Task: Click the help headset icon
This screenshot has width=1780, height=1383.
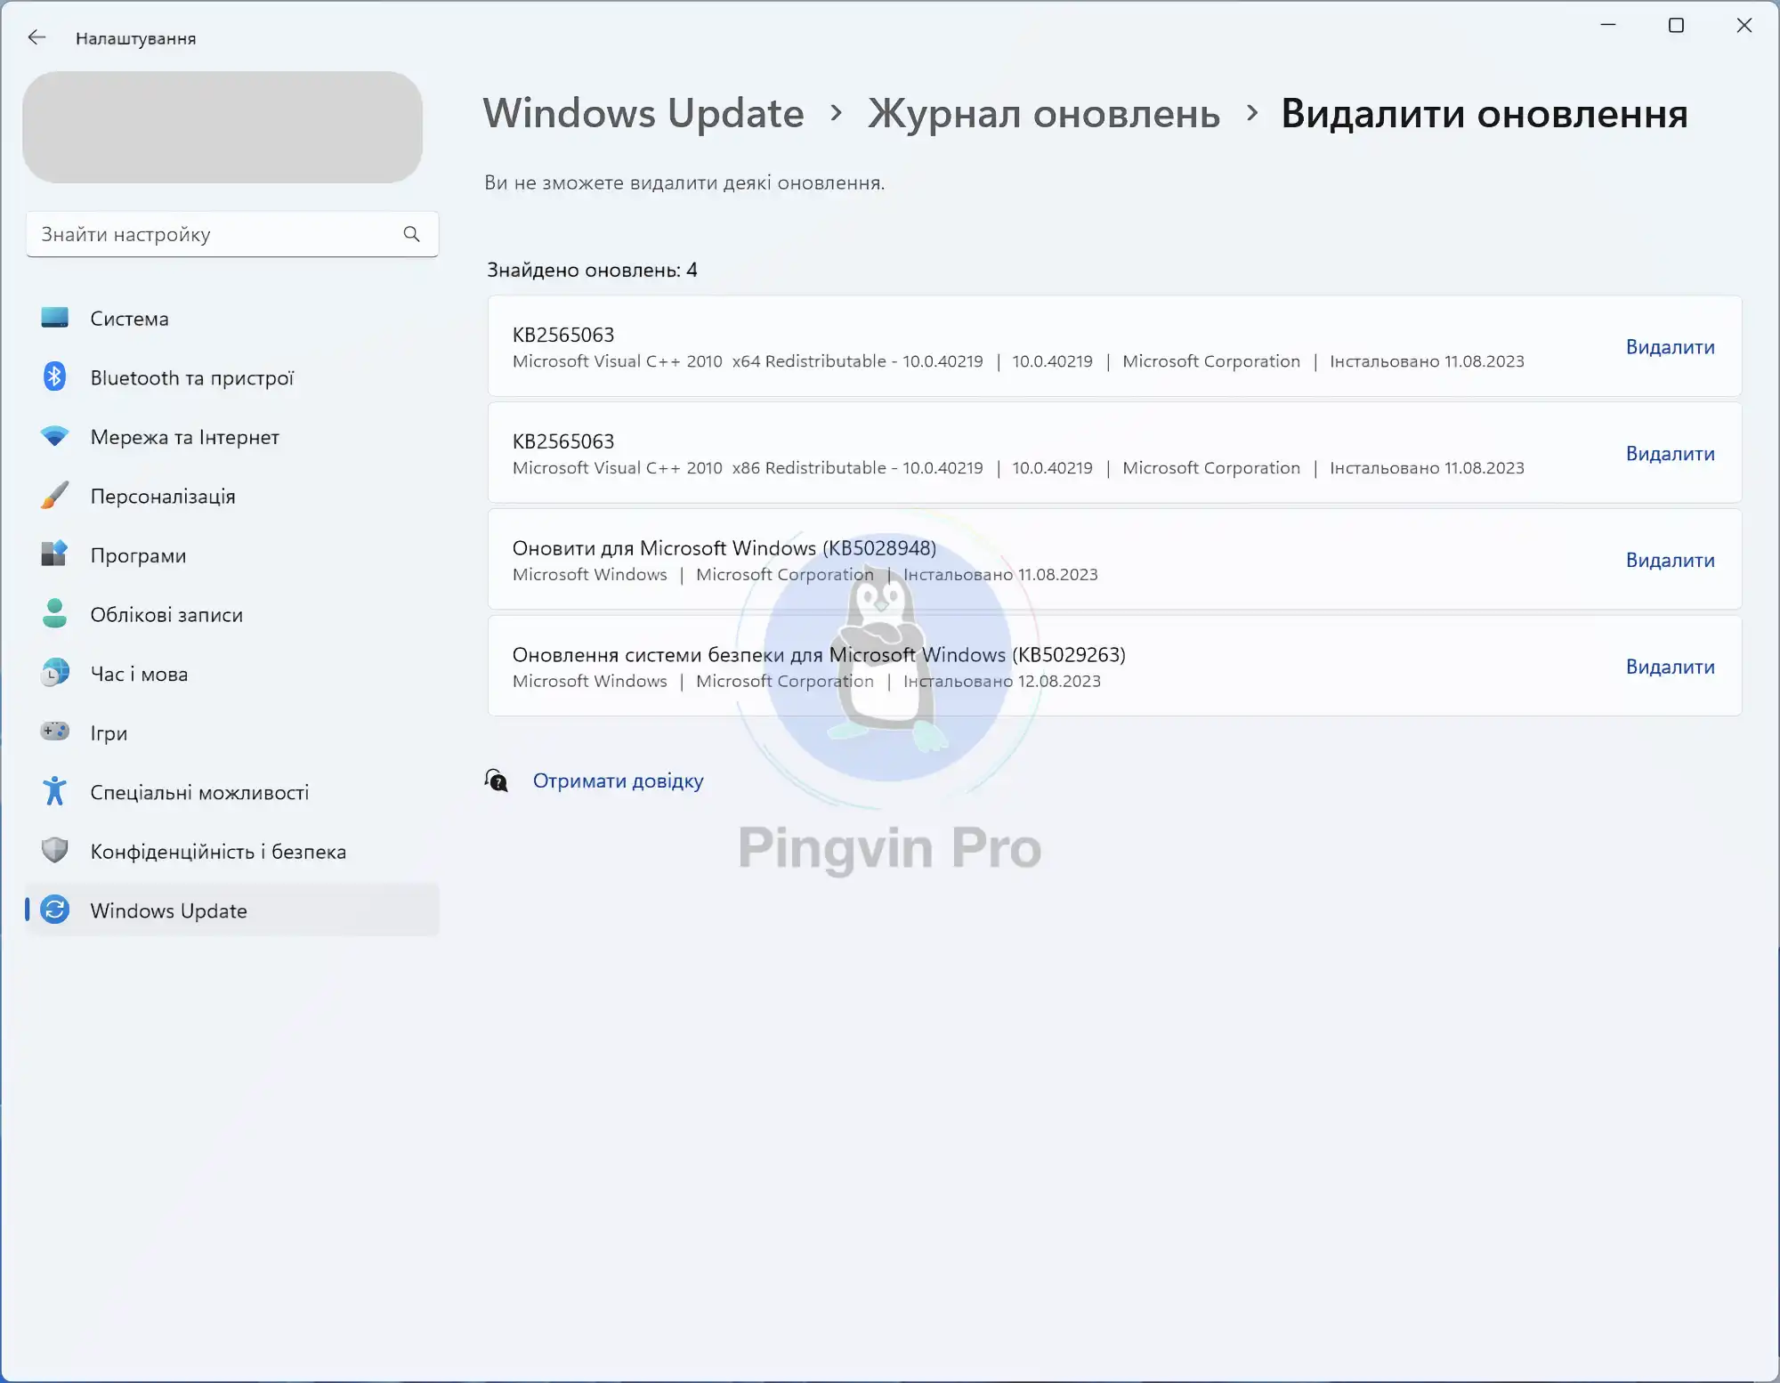Action: (497, 780)
